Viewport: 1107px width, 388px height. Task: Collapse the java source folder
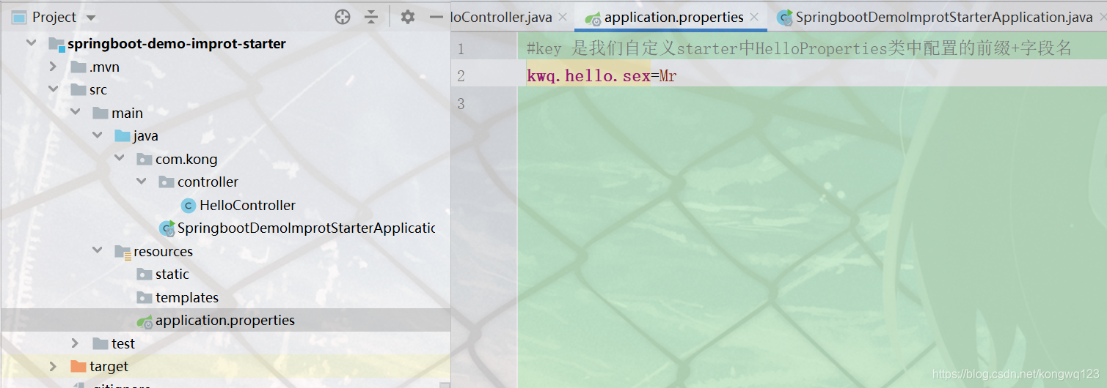click(97, 136)
